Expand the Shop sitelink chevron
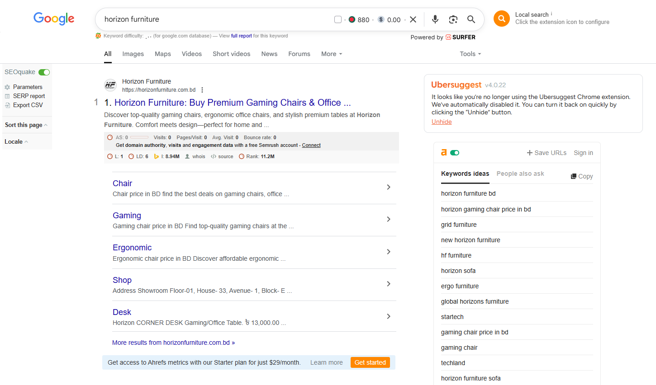The width and height of the screenshot is (656, 385). [x=389, y=284]
